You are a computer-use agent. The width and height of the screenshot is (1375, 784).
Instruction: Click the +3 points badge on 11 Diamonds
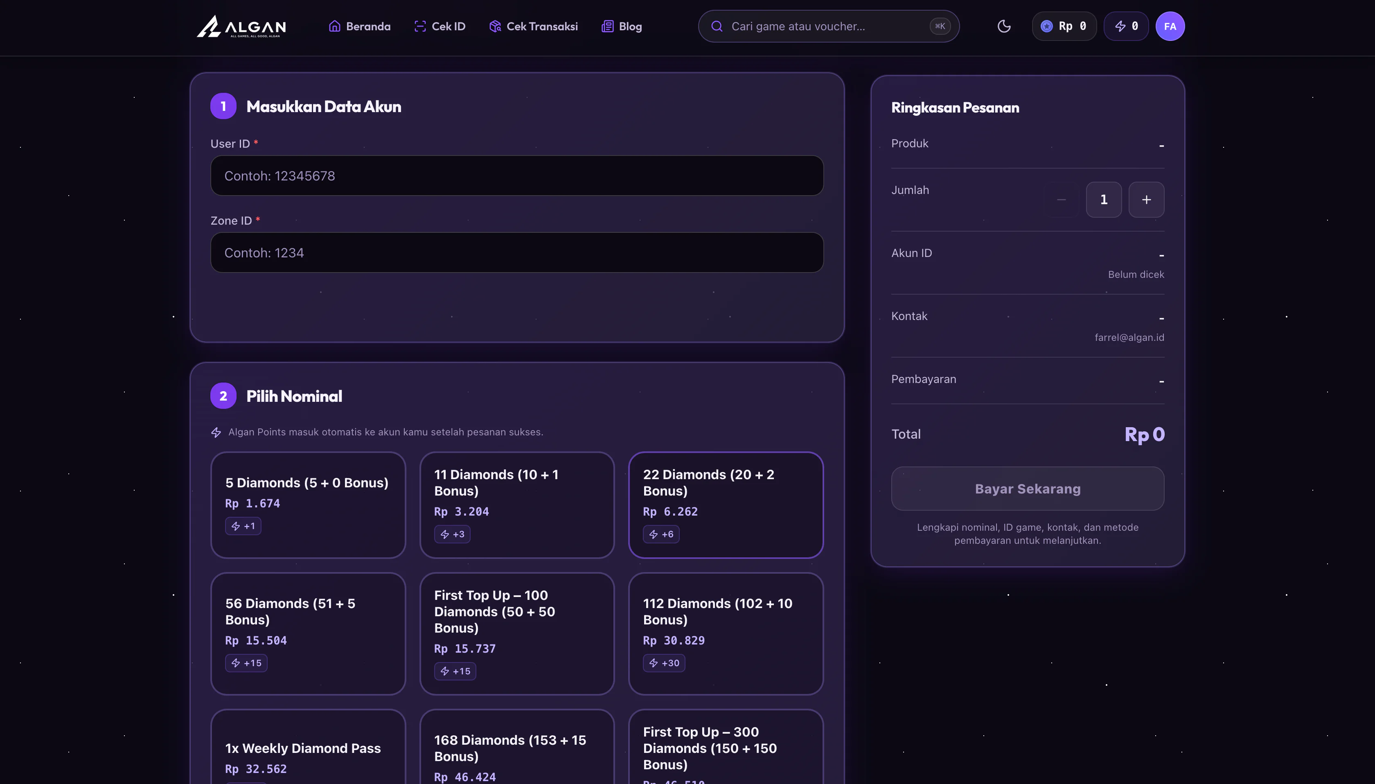(x=452, y=534)
